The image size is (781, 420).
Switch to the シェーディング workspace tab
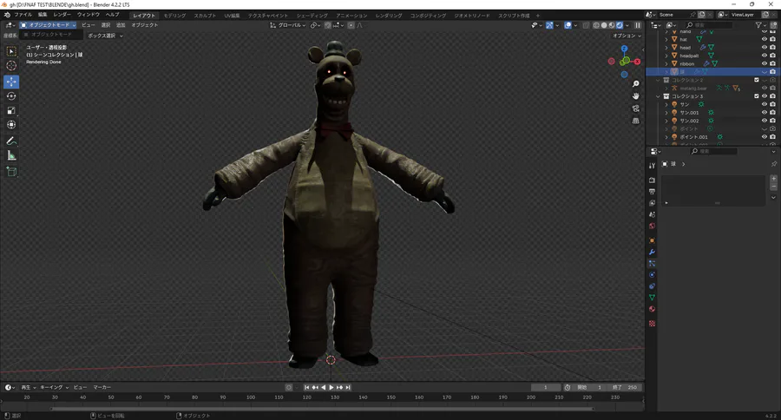pos(312,16)
